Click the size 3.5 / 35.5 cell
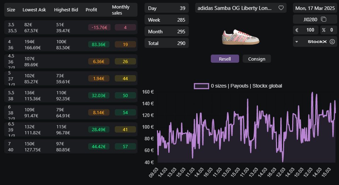Image resolution: width=339 pixels, height=185 pixels. click(12, 28)
